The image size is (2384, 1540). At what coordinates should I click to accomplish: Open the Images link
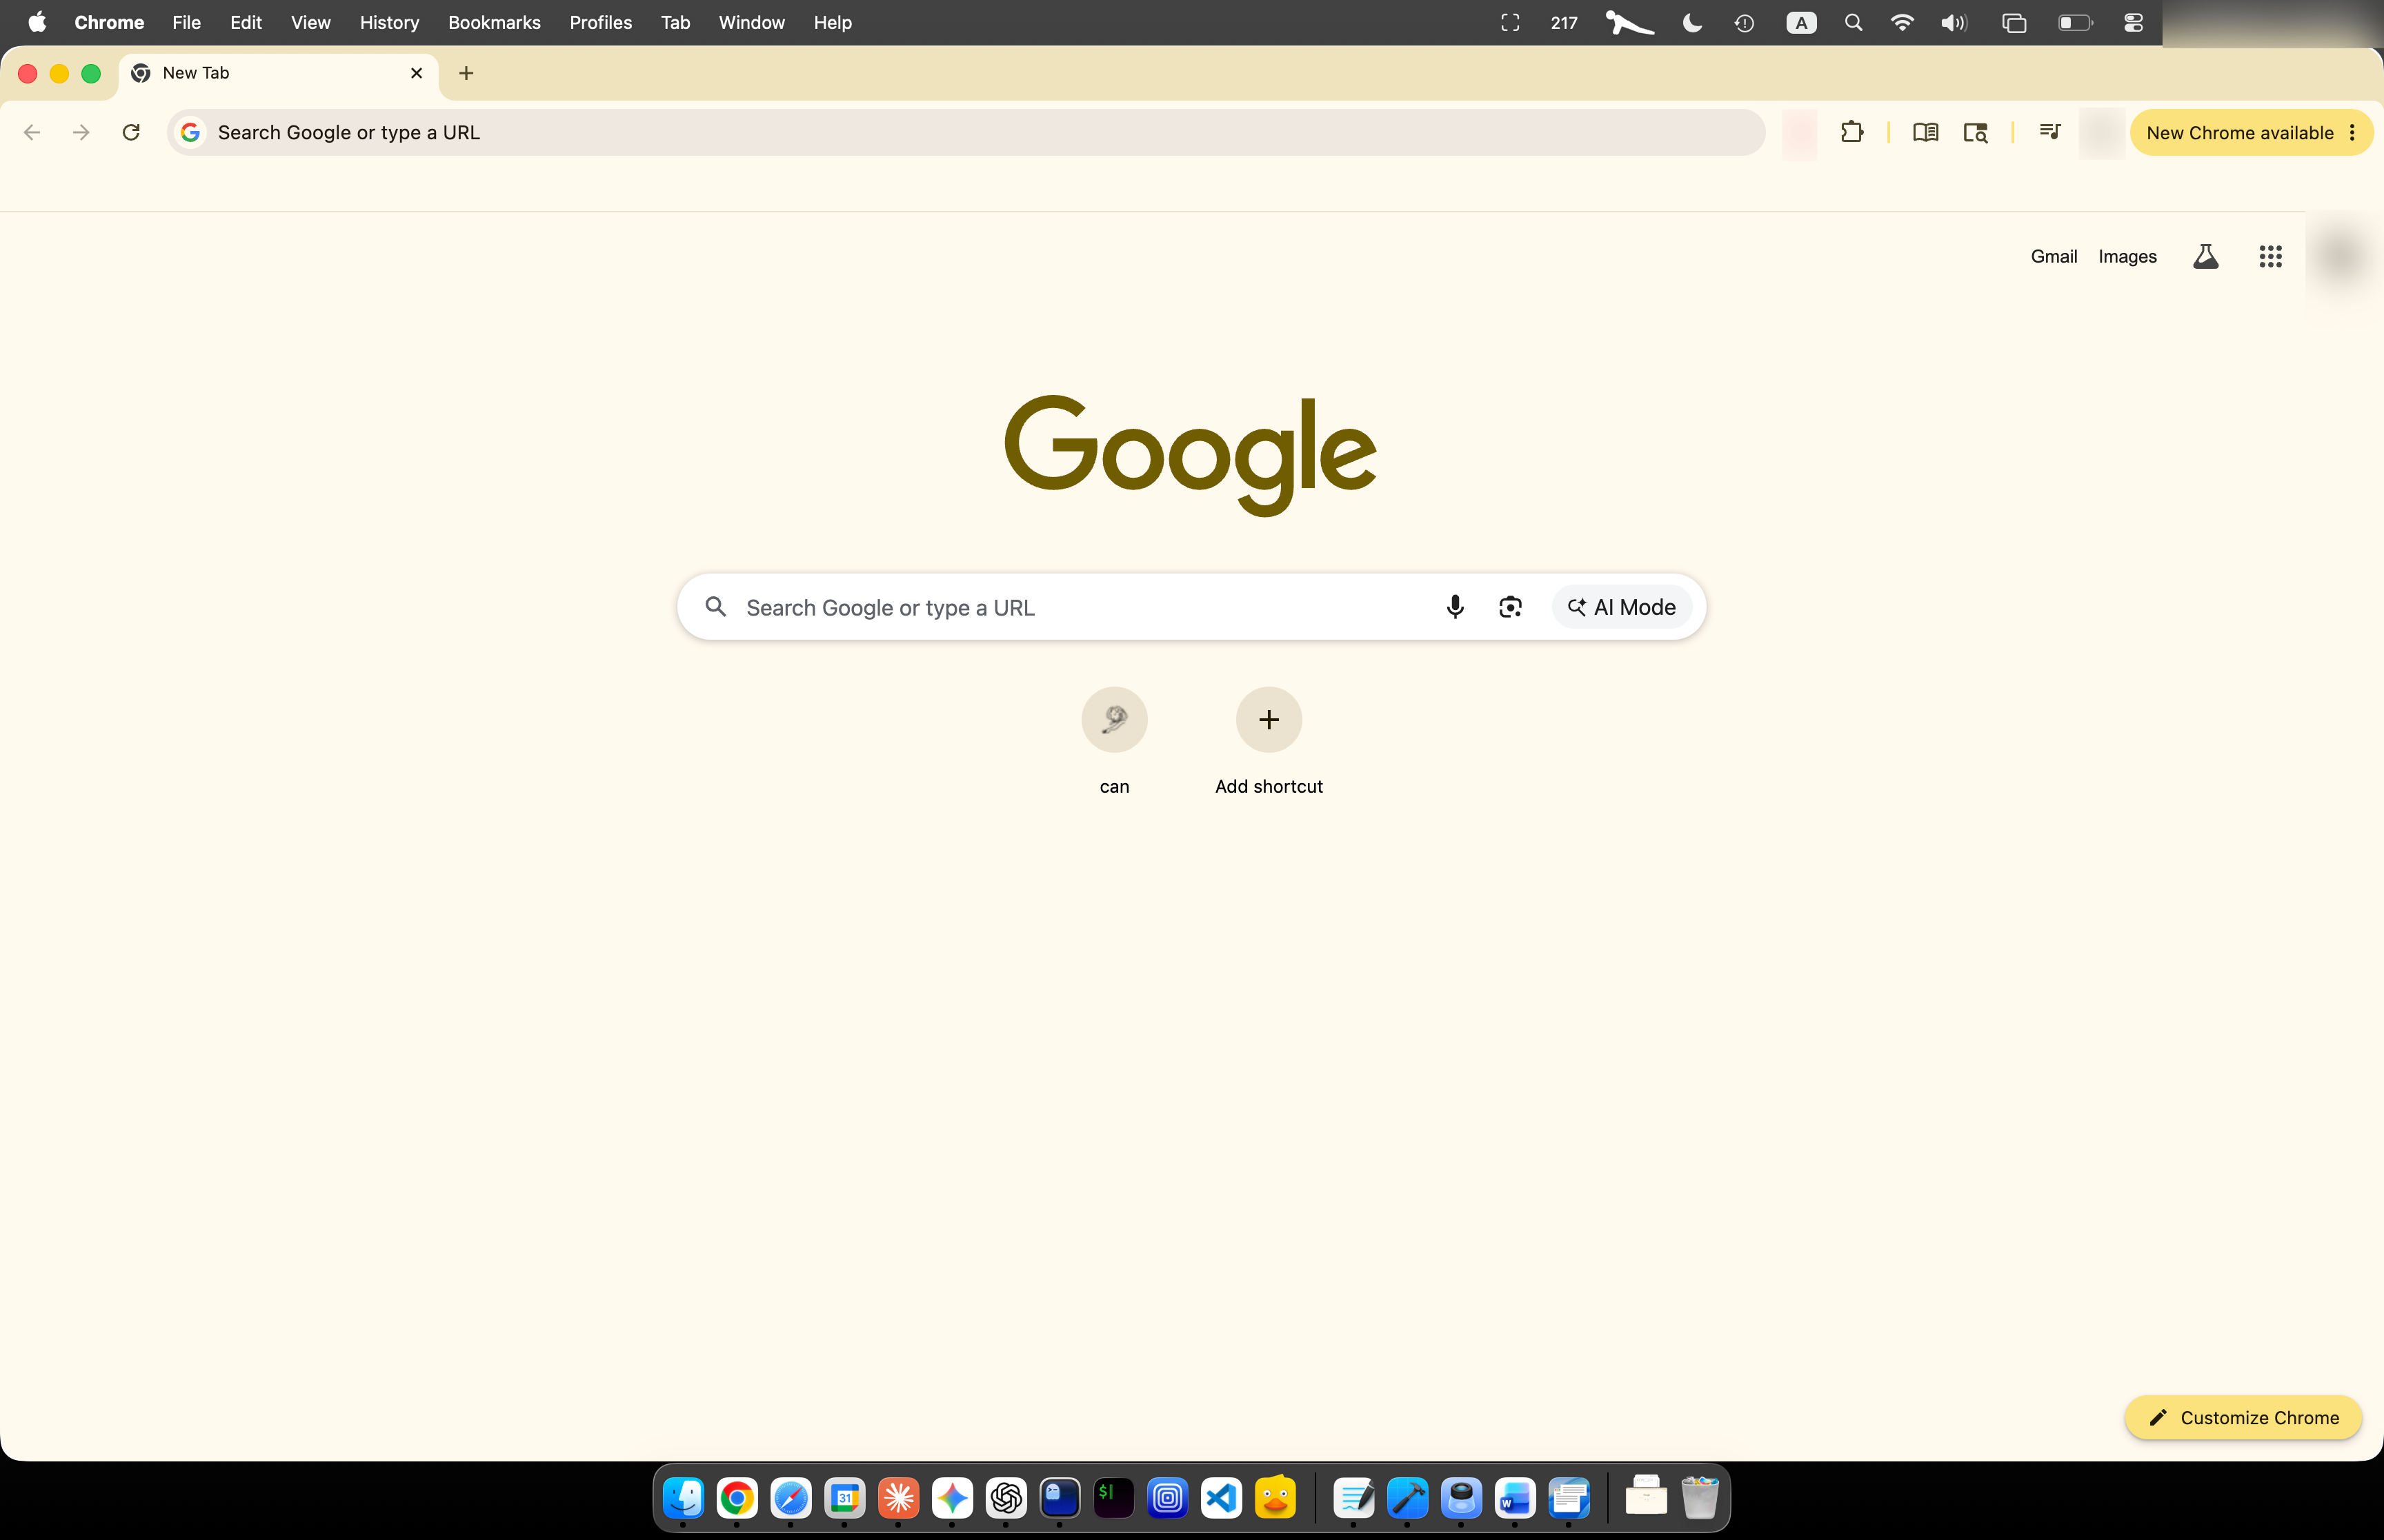[2127, 257]
